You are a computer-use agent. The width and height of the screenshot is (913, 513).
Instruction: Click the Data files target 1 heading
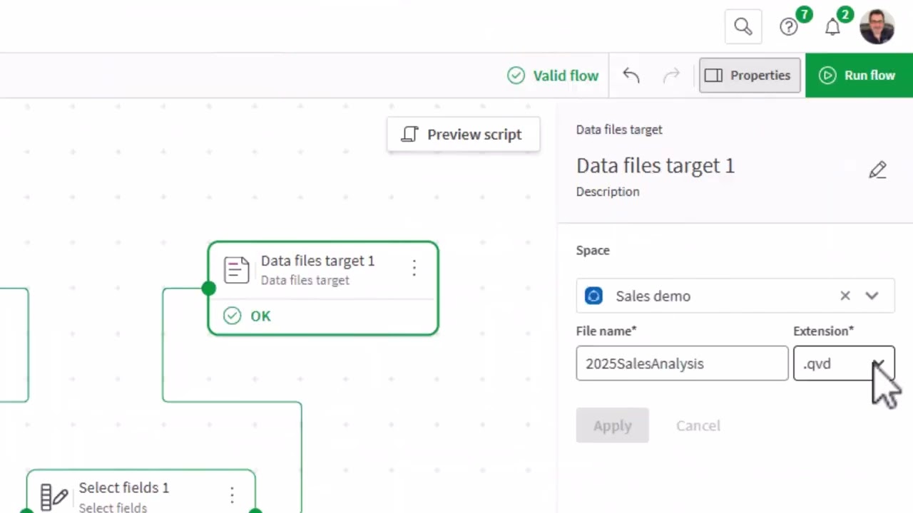coord(655,166)
